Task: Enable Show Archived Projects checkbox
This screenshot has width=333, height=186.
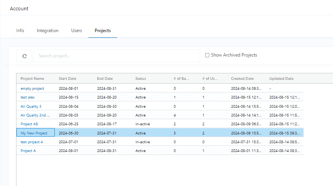Action: (x=207, y=55)
